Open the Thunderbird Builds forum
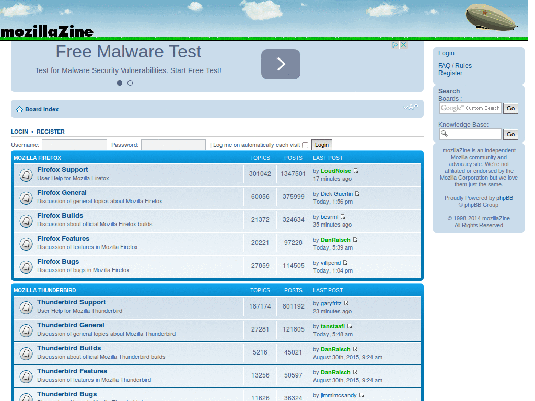The height and width of the screenshot is (401, 535). [x=69, y=348]
